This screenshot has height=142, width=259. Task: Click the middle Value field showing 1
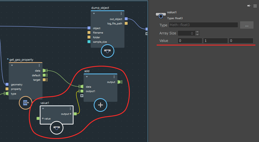point(215,41)
